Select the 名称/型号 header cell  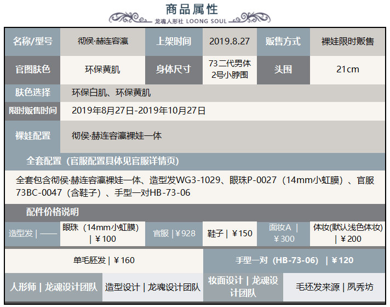pos(32,41)
